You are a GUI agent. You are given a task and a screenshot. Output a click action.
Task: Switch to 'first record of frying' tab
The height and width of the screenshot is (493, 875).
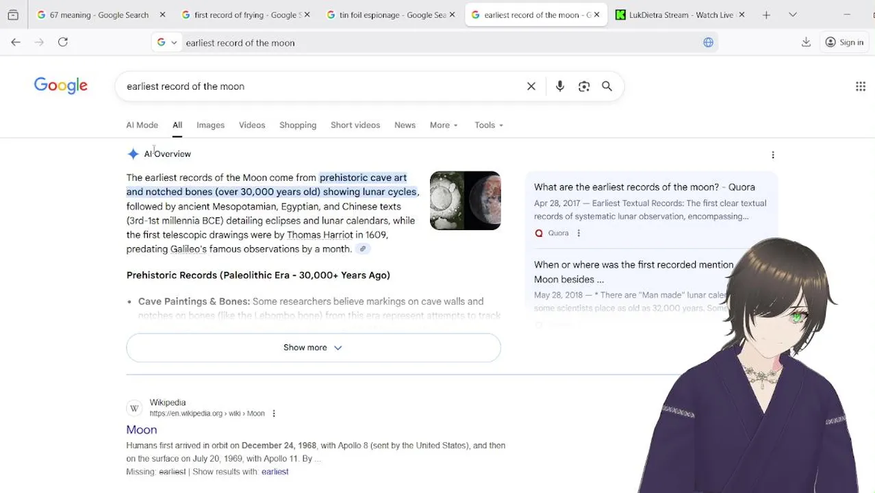(x=240, y=14)
